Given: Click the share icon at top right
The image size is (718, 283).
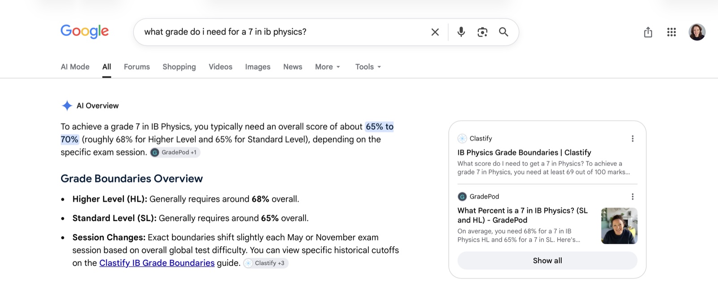Looking at the screenshot, I should click(648, 32).
